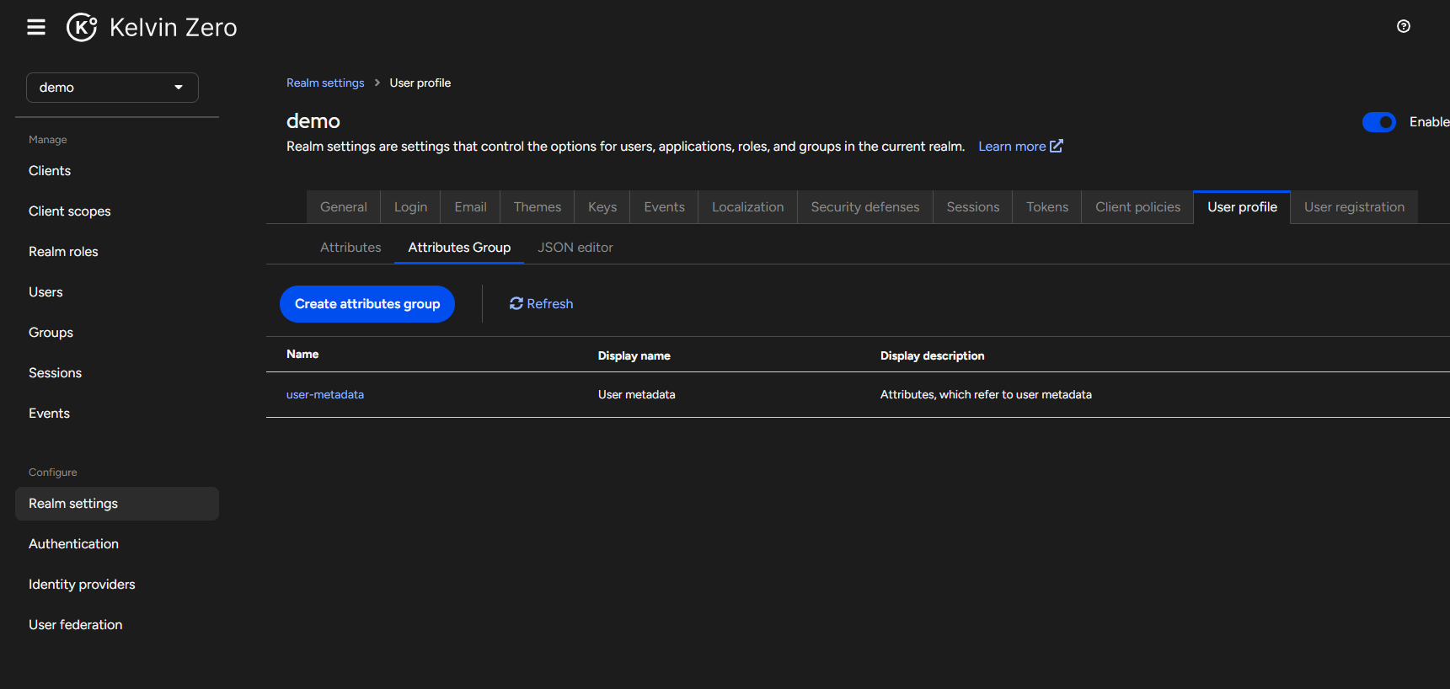Screen dimensions: 1450x689
Task: Open the JSON editor sub-tab
Action: tap(575, 248)
